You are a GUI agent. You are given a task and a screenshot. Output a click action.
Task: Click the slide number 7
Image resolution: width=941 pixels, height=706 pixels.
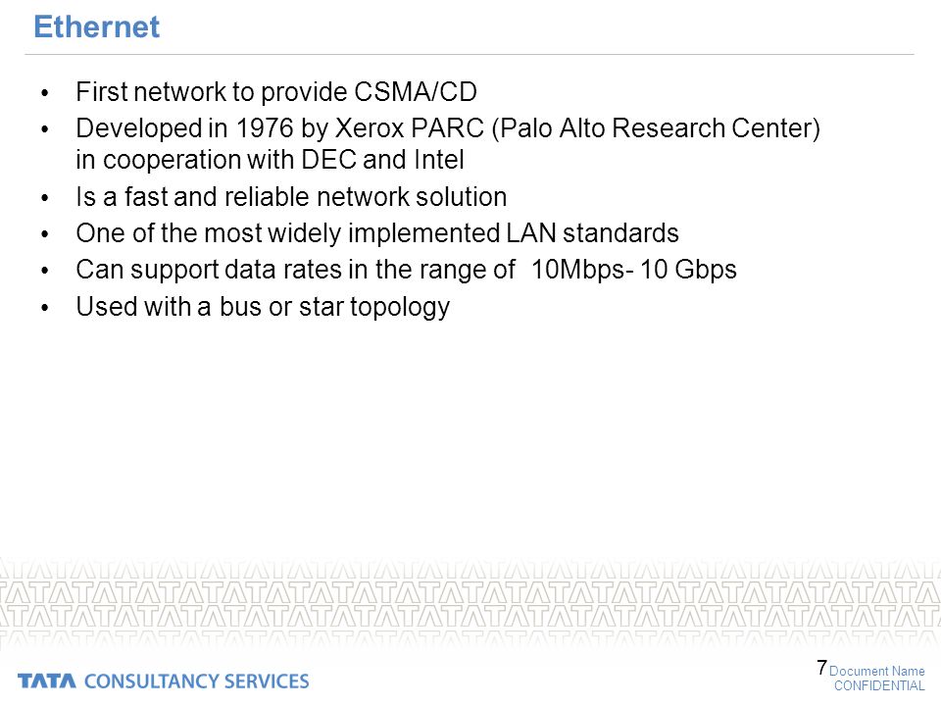coord(821,667)
